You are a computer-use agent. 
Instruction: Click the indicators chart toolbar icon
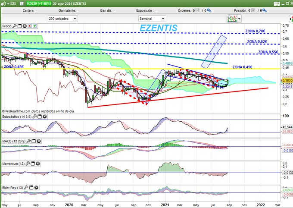point(232,19)
